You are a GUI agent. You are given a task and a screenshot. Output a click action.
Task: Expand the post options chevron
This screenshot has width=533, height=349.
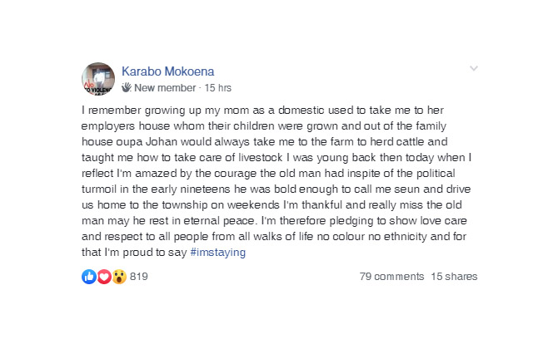coord(473,68)
